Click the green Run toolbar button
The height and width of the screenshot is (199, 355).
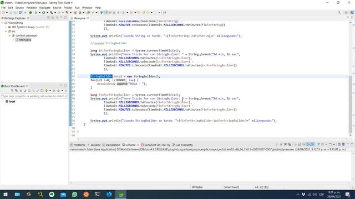[43, 13]
